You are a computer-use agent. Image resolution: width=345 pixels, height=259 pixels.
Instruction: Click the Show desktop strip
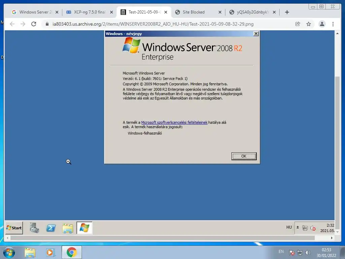[x=343, y=252]
